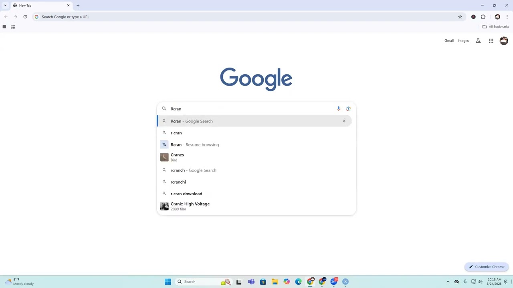Screen dimensions: 513x288
Task: Choose Crank: High Voltage film suggestion
Action: click(256, 206)
